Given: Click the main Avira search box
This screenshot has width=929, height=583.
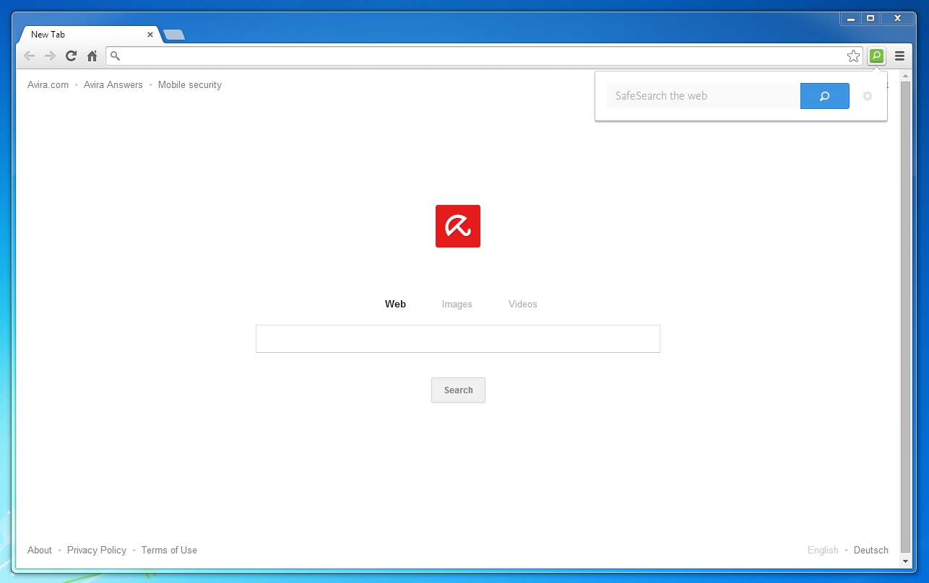Looking at the screenshot, I should 458,339.
